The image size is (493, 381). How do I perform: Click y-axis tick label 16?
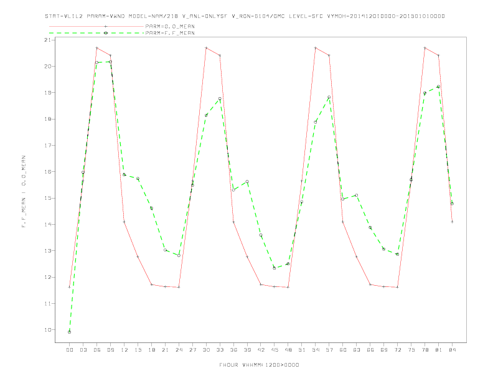point(48,172)
